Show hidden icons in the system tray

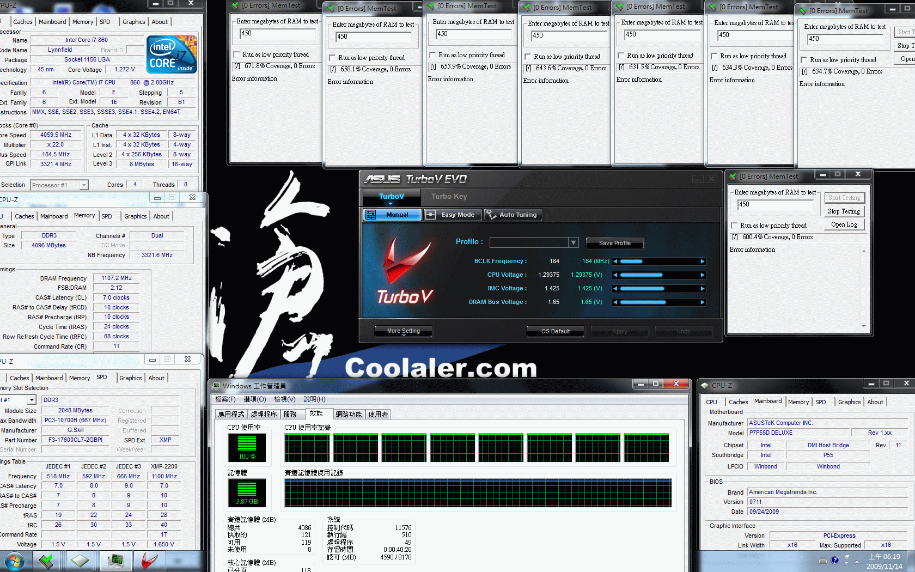click(857, 561)
